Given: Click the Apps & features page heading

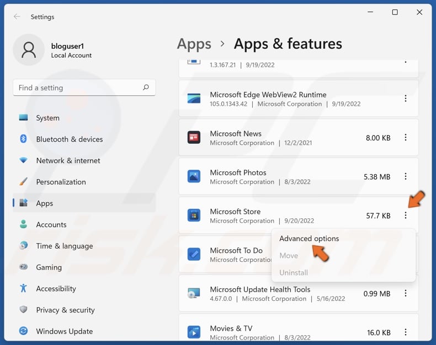Looking at the screenshot, I should pos(288,44).
